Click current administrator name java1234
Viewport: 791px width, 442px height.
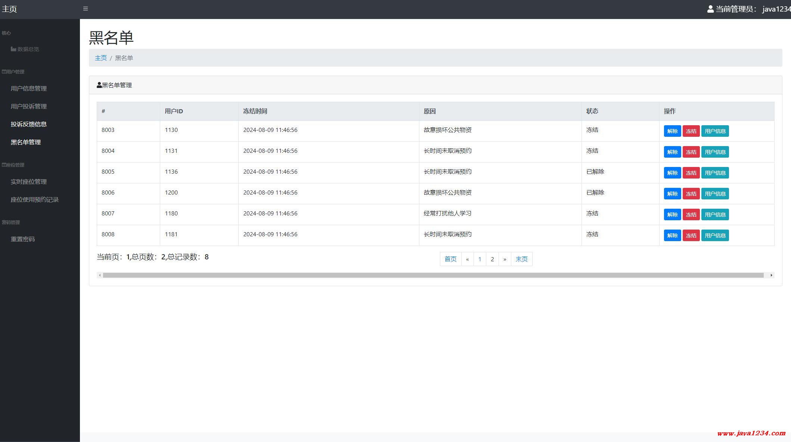coord(776,9)
